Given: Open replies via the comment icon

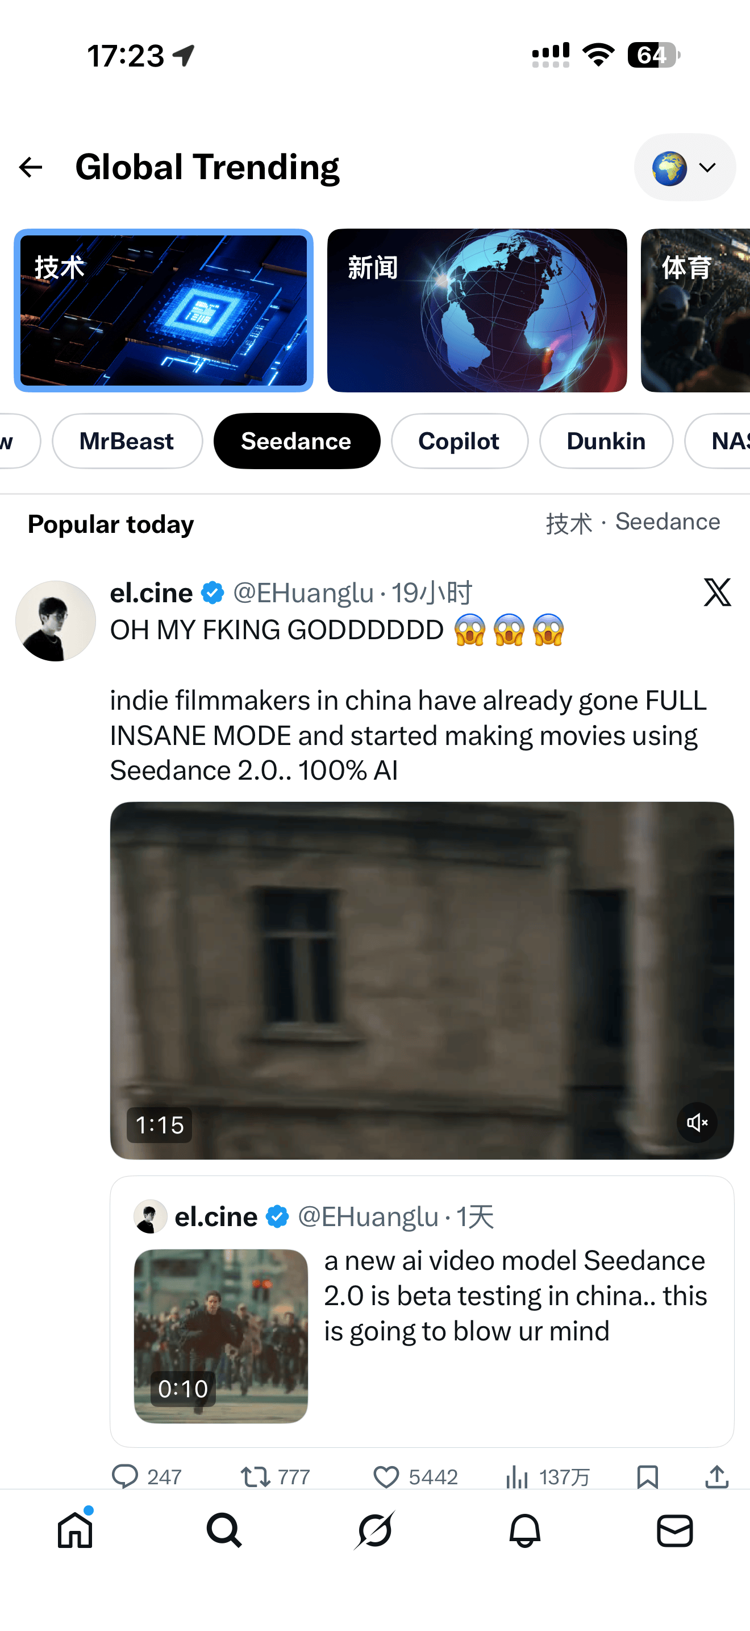Looking at the screenshot, I should coord(124,1476).
